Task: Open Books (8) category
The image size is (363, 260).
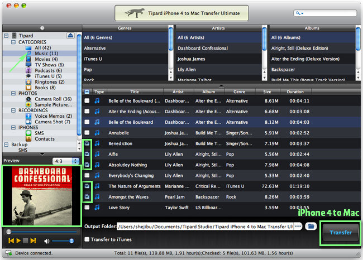Action: pos(45,88)
